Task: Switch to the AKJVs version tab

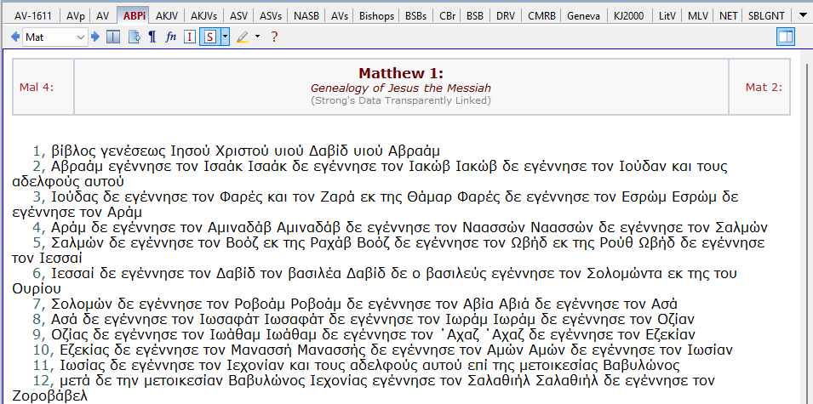Action: click(x=203, y=16)
